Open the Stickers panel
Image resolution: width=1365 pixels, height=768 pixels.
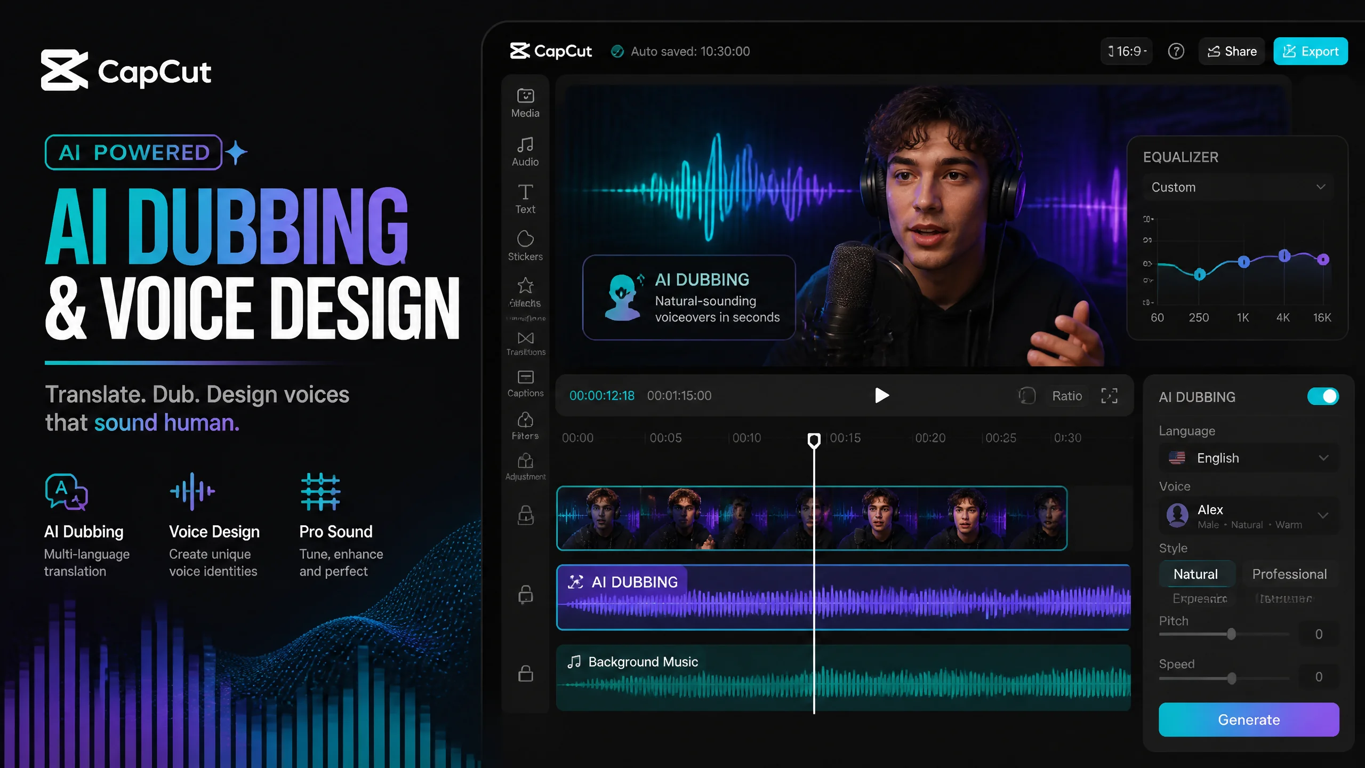(x=525, y=246)
